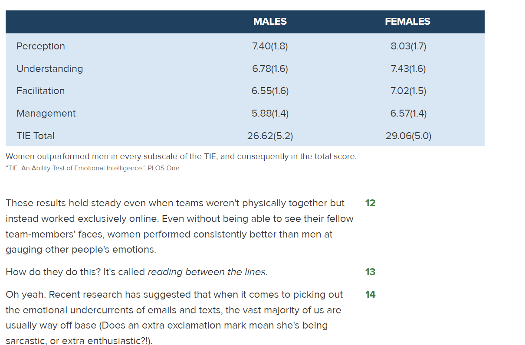Click the females Perception score 8.03(1.7)

pos(408,46)
